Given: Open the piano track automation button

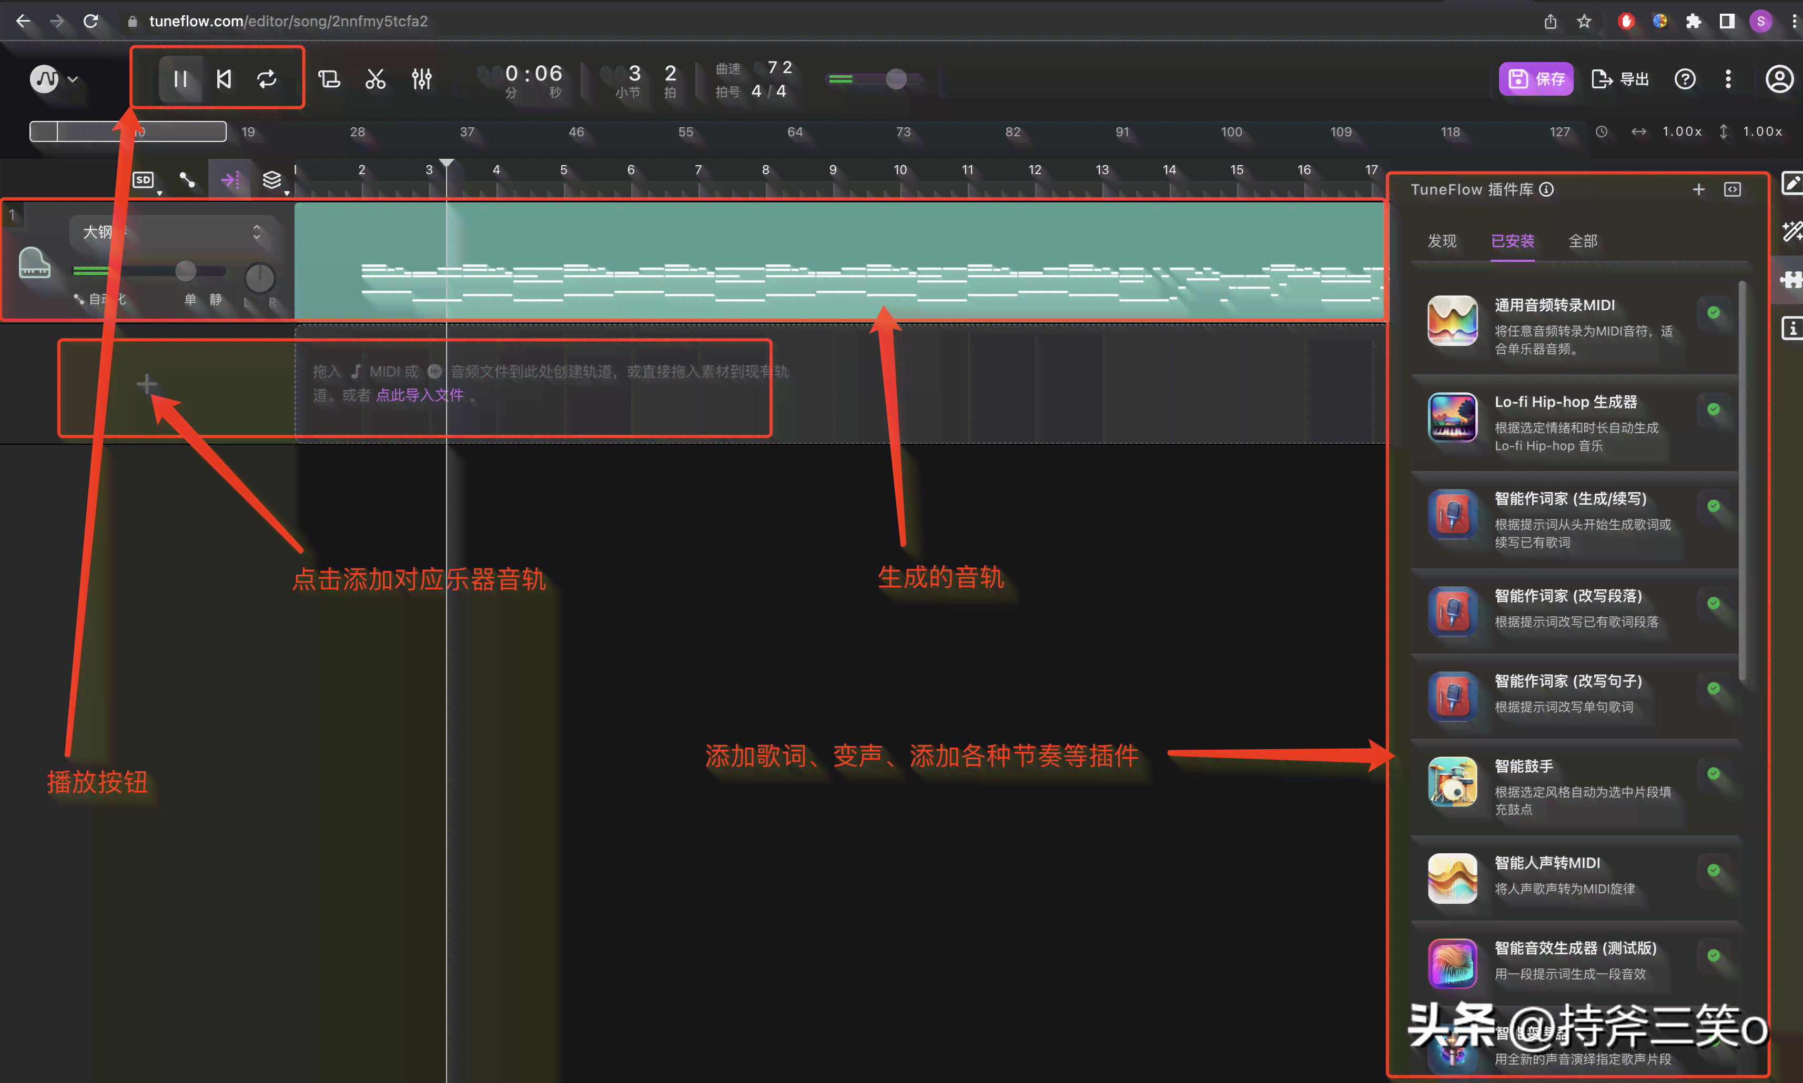Looking at the screenshot, I should pos(100,299).
